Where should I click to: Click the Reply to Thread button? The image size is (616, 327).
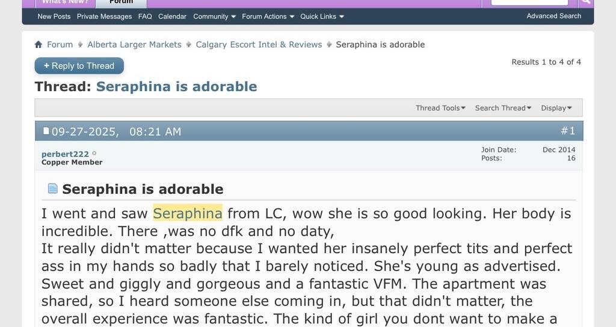[79, 65]
